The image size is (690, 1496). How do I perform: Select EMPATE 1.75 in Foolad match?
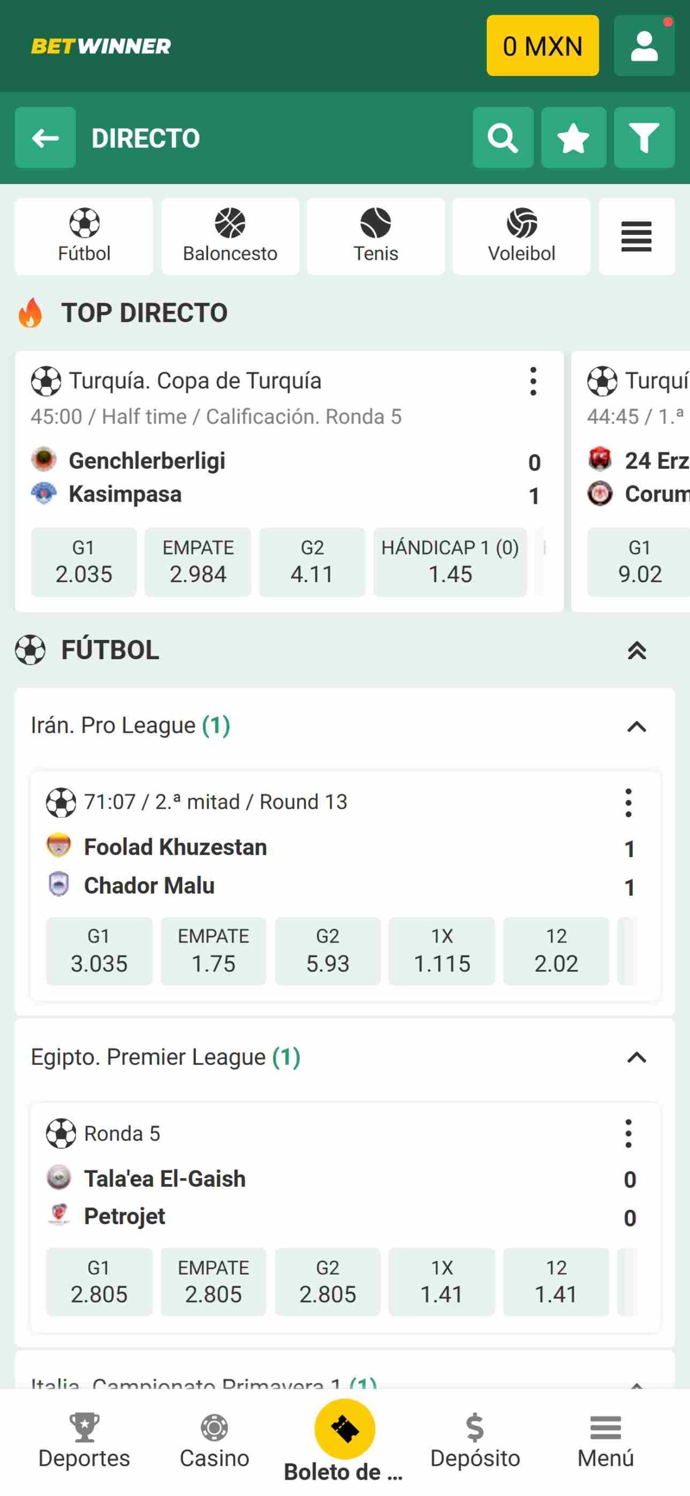(213, 951)
